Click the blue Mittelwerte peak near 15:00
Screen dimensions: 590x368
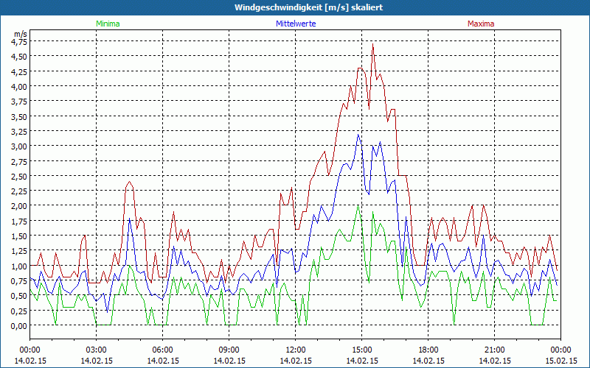pos(358,135)
